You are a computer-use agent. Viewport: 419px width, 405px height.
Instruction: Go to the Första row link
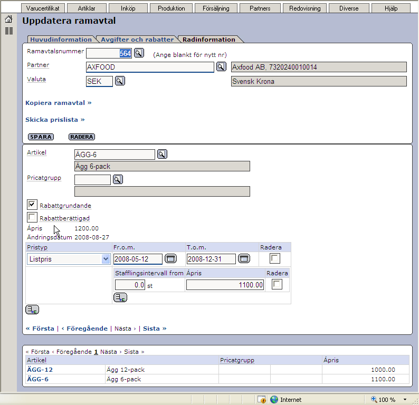(40, 329)
